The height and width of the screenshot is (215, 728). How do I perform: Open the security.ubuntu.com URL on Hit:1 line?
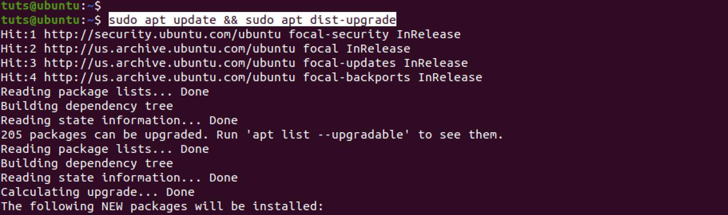tap(162, 34)
